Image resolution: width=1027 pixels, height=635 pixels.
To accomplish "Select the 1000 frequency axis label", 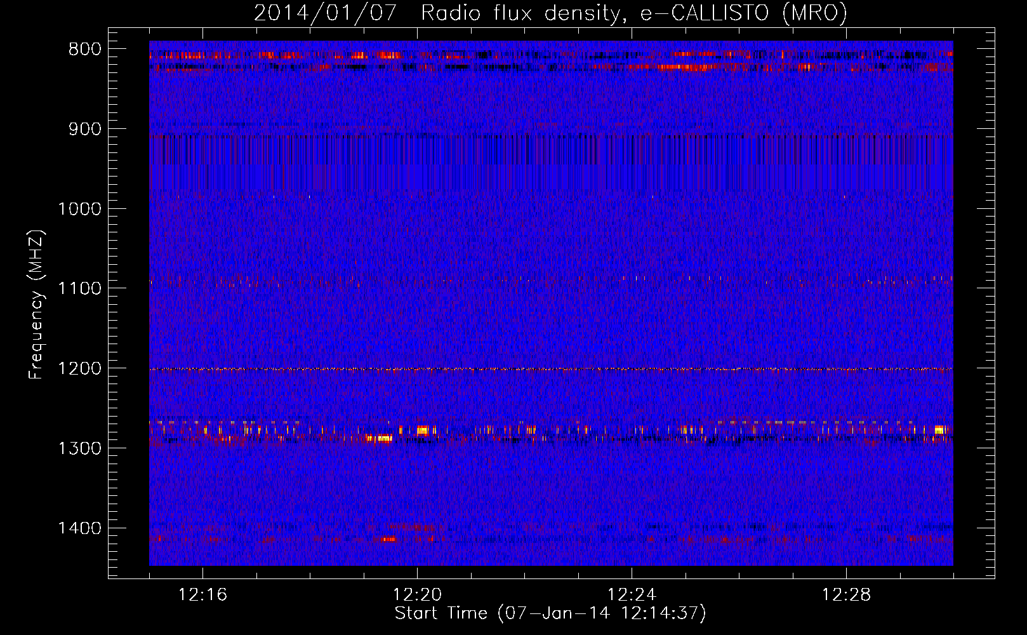I will [x=79, y=209].
